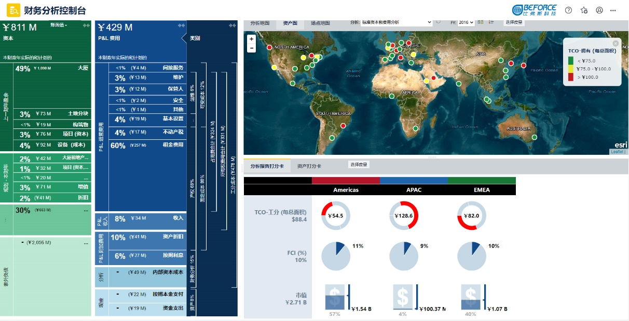Click the APAC column header
Screen dimensions: 629x321
[x=414, y=190]
